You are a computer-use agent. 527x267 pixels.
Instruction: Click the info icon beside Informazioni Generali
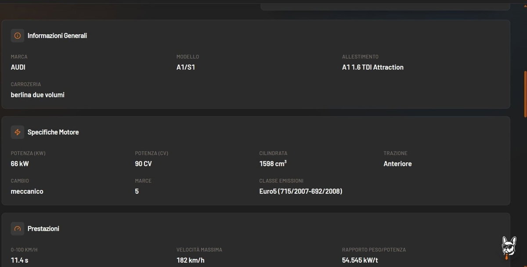(x=18, y=36)
